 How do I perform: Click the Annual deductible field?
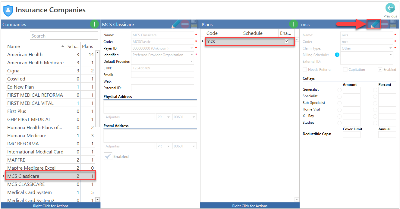pos(387,135)
